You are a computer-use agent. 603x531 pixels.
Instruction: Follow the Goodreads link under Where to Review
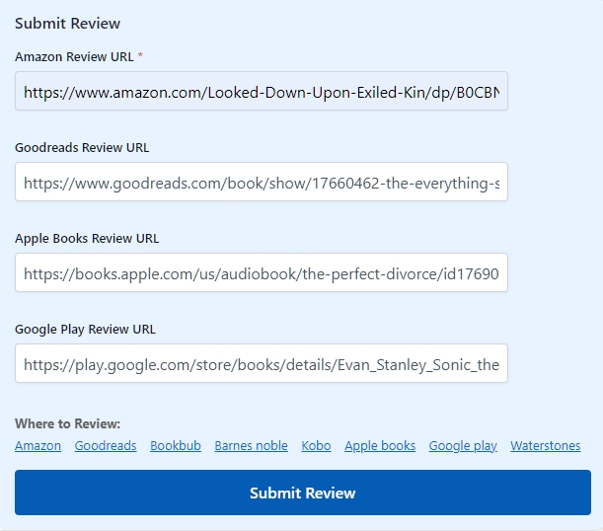click(106, 446)
